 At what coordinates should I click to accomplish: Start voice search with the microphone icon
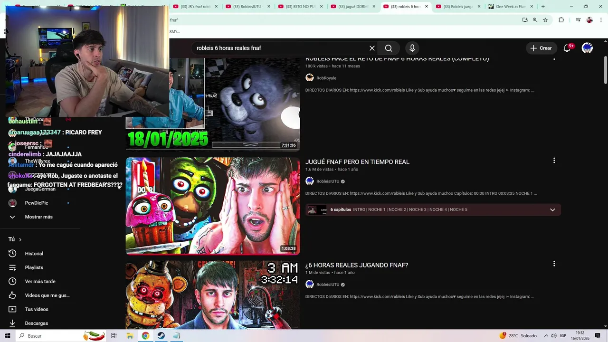[412, 48]
